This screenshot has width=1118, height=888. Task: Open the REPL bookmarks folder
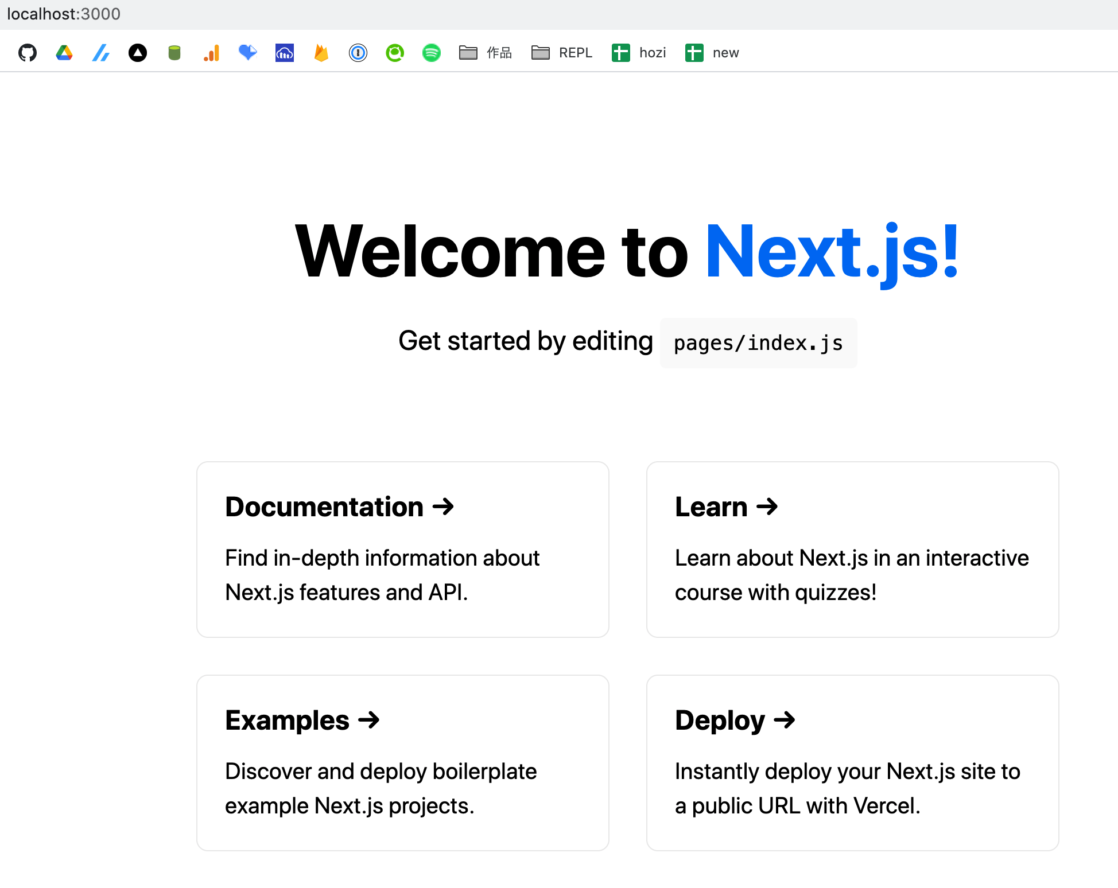point(561,52)
